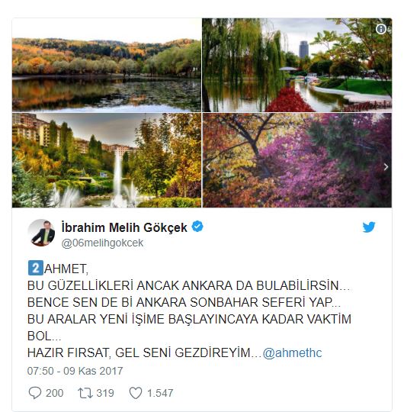Click the 319 retweets count
This screenshot has height=412, width=404.
click(105, 394)
